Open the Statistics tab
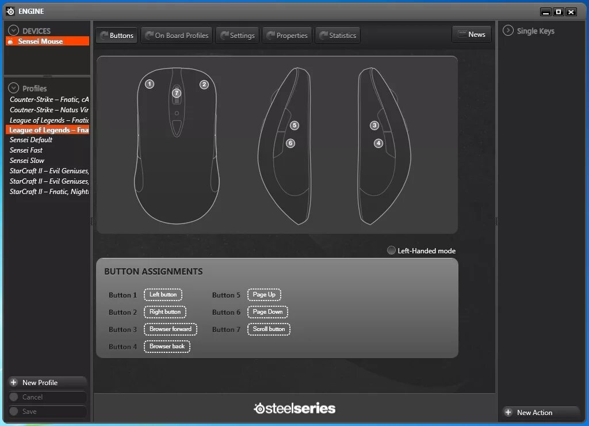The height and width of the screenshot is (426, 589). 338,35
